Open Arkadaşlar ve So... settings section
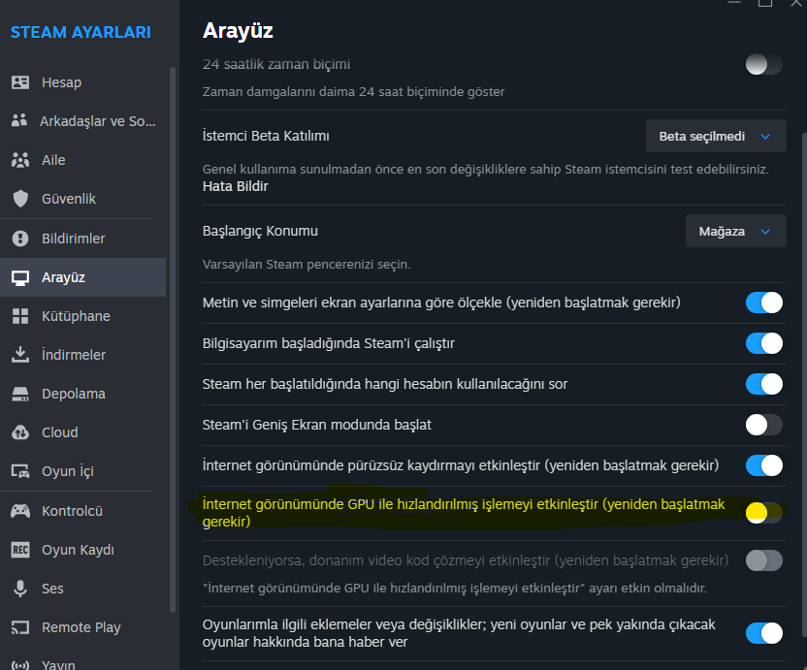This screenshot has width=807, height=670. [x=82, y=121]
